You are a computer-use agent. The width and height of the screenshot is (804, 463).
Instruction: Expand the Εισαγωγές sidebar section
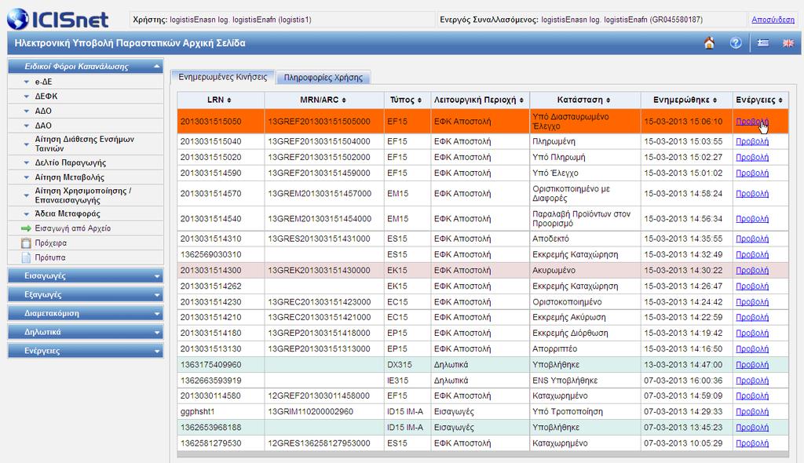click(86, 276)
